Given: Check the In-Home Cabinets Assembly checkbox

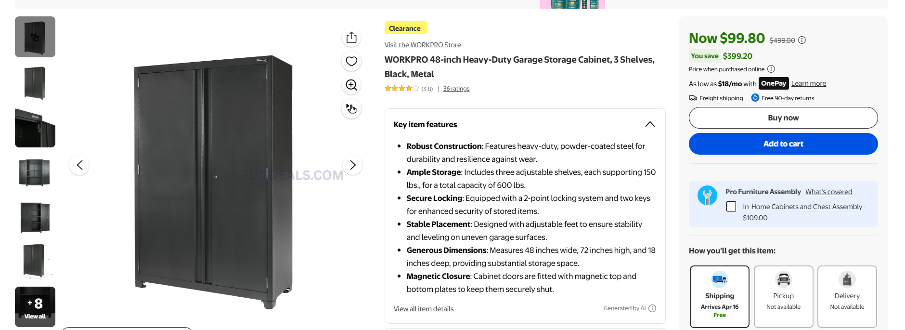Looking at the screenshot, I should (x=731, y=207).
